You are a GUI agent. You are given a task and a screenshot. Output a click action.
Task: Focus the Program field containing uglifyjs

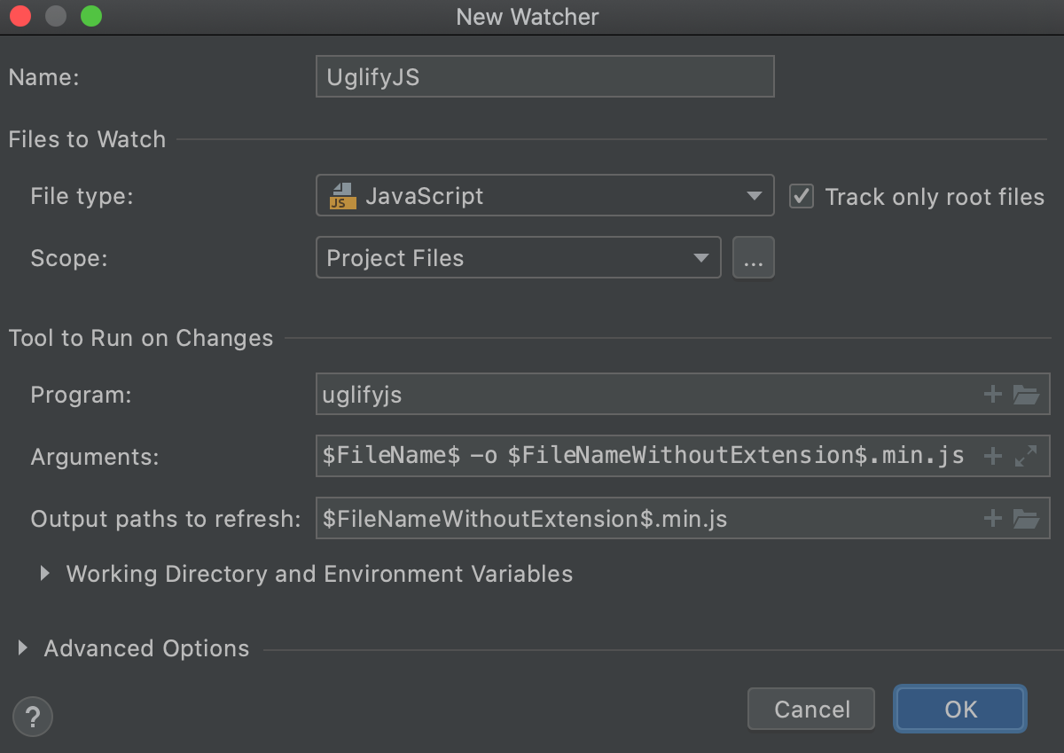(621, 394)
